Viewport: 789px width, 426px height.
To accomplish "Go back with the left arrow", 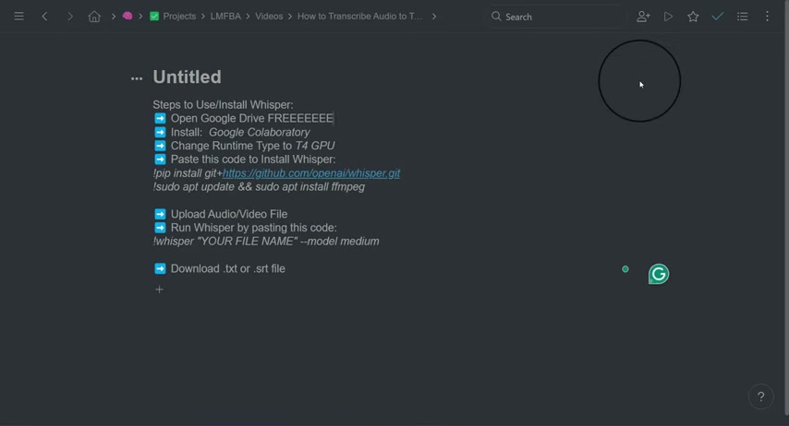I will pos(44,17).
